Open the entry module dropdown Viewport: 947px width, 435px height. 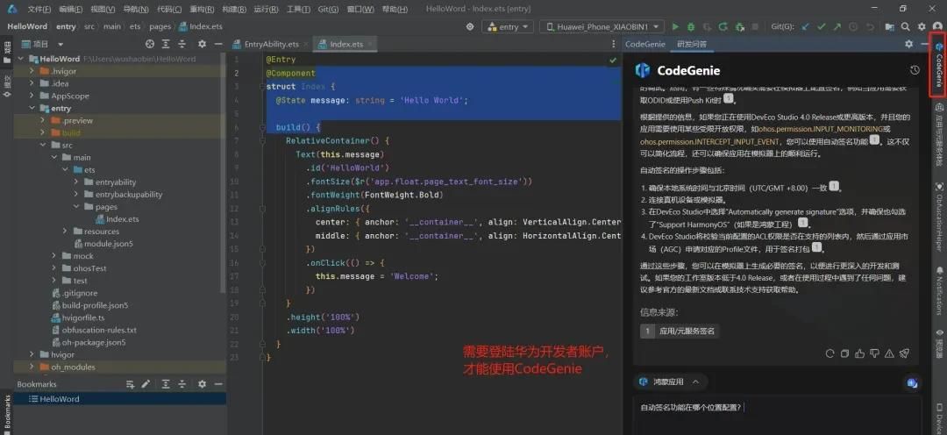(508, 26)
